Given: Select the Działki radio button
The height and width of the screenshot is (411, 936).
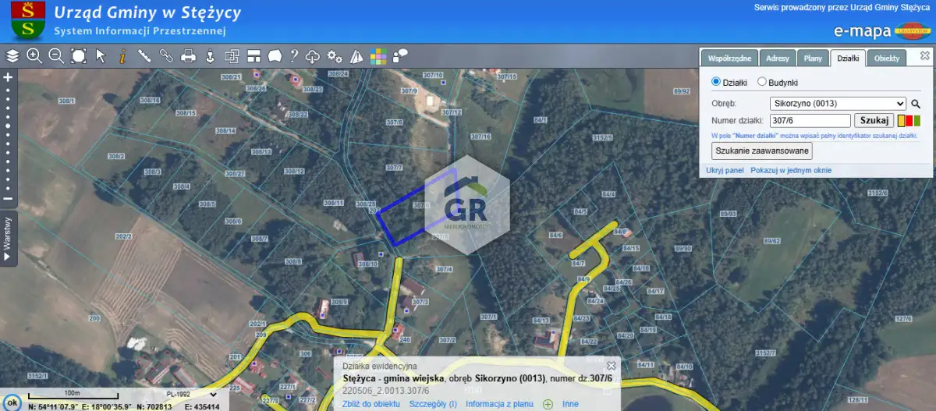Looking at the screenshot, I should pyautogui.click(x=716, y=82).
